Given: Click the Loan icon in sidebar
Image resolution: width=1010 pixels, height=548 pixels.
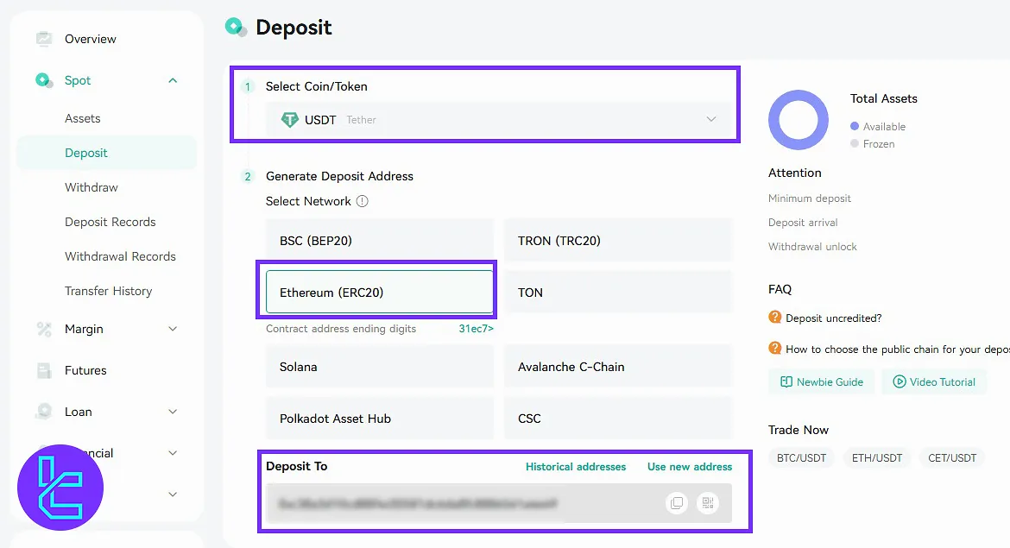Looking at the screenshot, I should [x=44, y=412].
